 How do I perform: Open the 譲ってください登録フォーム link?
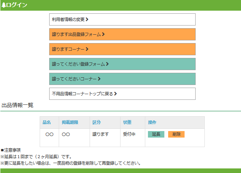click(79, 64)
